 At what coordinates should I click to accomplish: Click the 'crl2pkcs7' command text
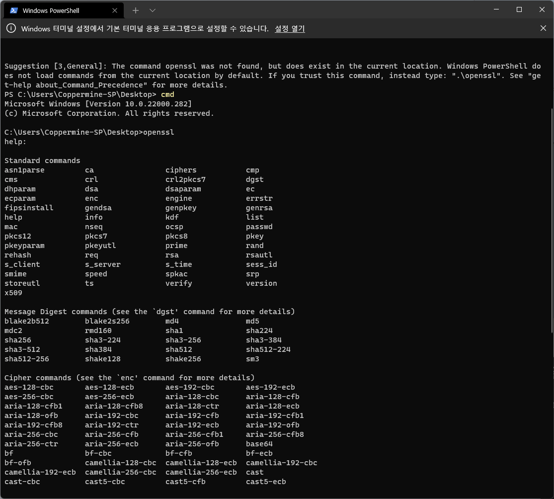(x=185, y=179)
